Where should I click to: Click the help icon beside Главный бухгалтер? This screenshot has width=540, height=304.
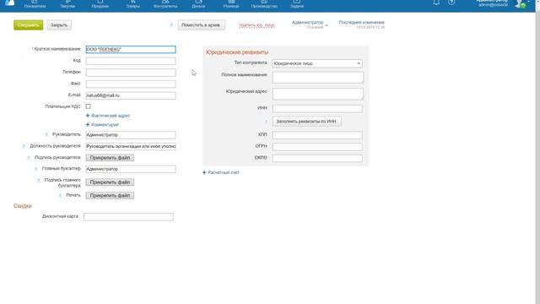(x=36, y=169)
